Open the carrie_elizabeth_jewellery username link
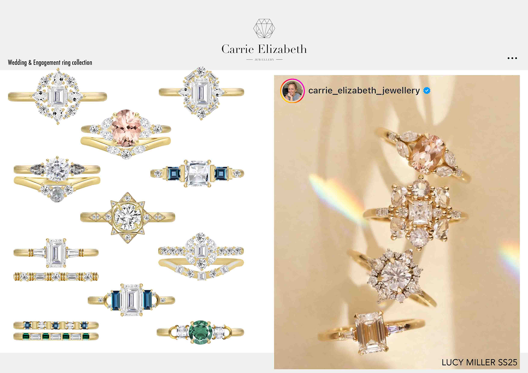The height and width of the screenshot is (373, 528). point(364,90)
